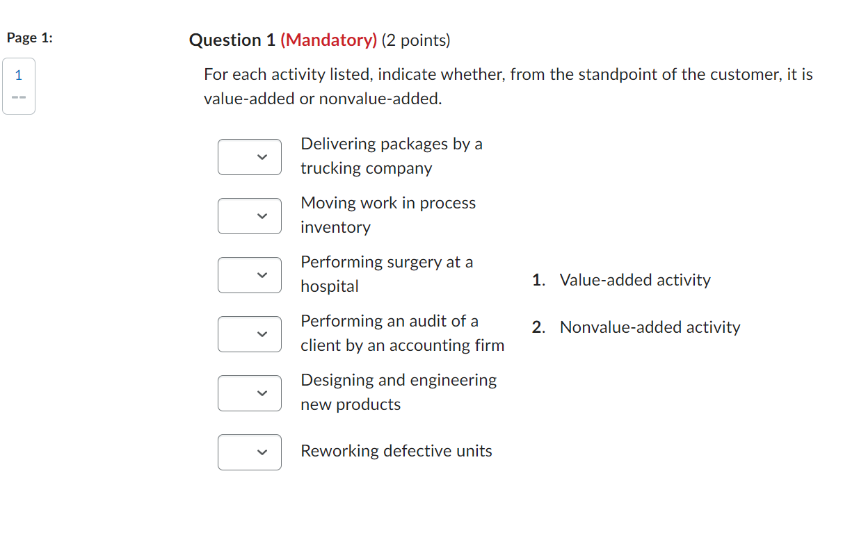This screenshot has width=843, height=535.
Task: Go to question 1 in page navigator
Action: coord(19,75)
